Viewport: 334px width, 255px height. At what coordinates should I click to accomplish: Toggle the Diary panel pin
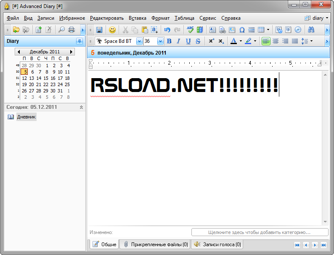click(80, 41)
